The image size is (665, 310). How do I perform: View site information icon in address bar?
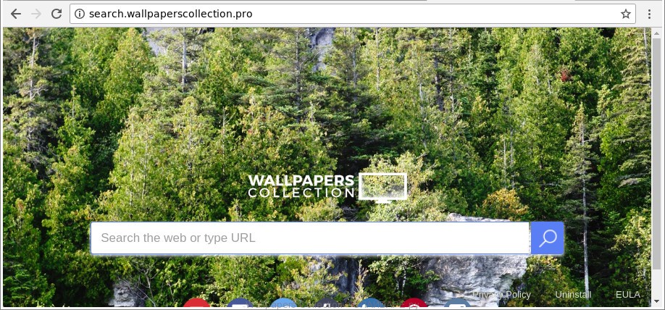79,14
